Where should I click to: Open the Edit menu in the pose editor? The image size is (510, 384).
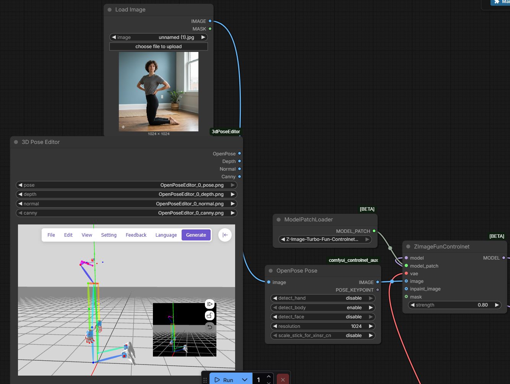[68, 235]
